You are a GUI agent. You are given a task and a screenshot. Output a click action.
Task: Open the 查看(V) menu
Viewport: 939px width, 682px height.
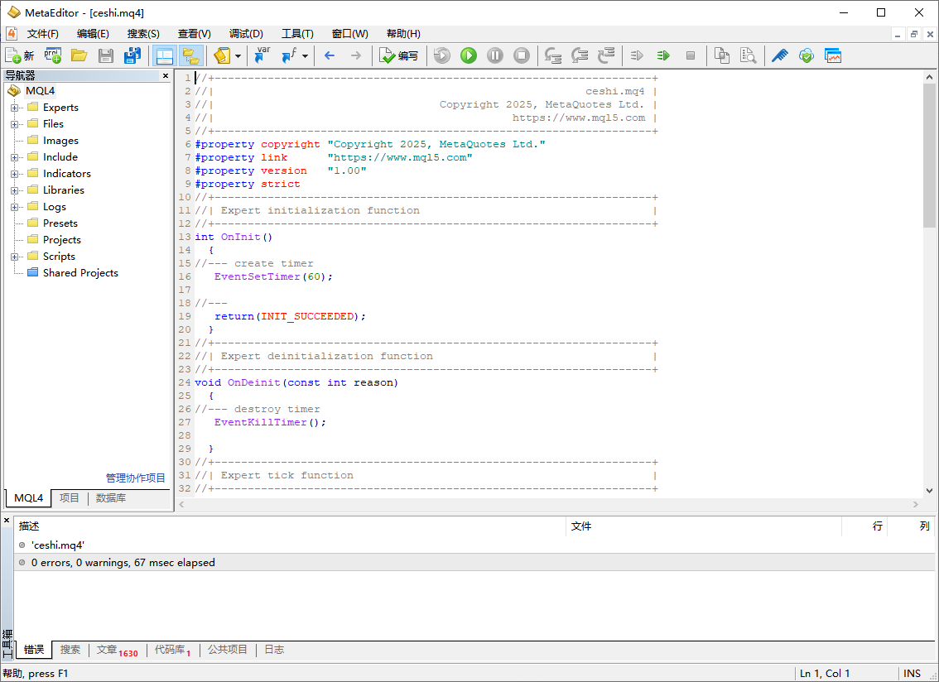194,34
